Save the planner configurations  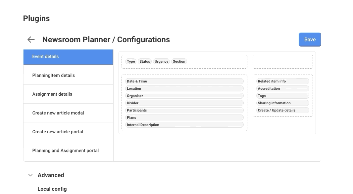[x=310, y=40]
